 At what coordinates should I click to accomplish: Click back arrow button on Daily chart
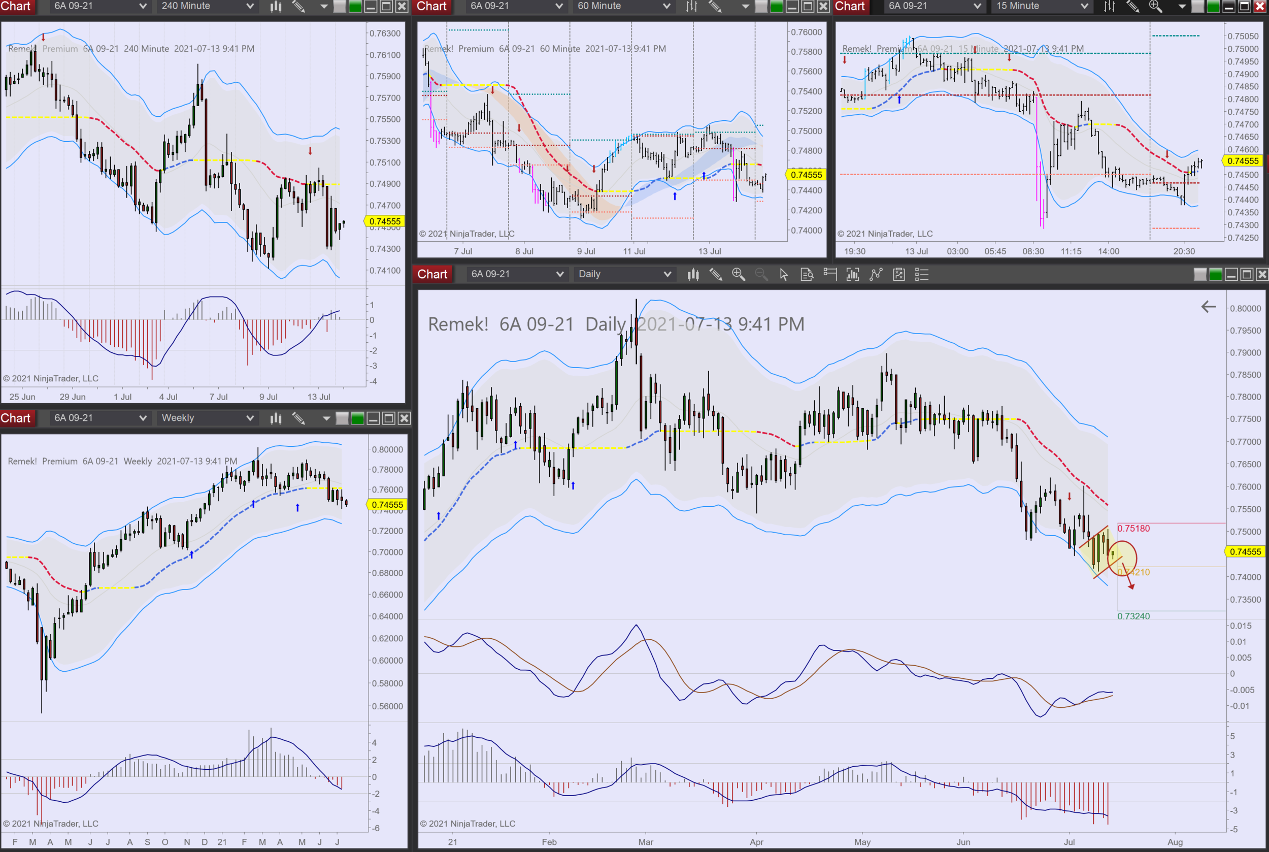point(1208,307)
